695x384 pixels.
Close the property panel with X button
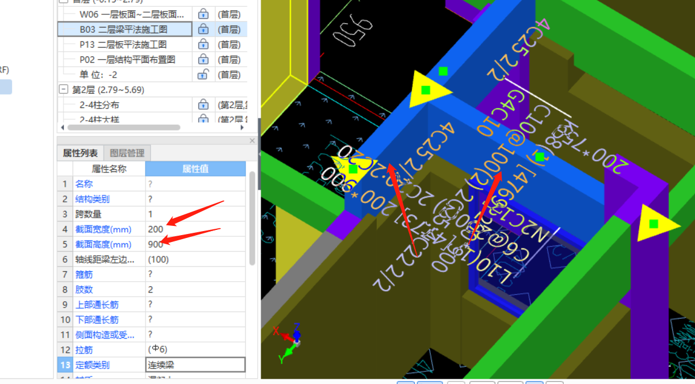click(252, 140)
